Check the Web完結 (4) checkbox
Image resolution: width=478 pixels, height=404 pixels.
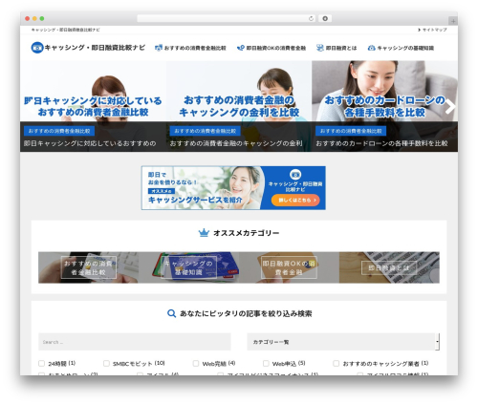tap(196, 363)
